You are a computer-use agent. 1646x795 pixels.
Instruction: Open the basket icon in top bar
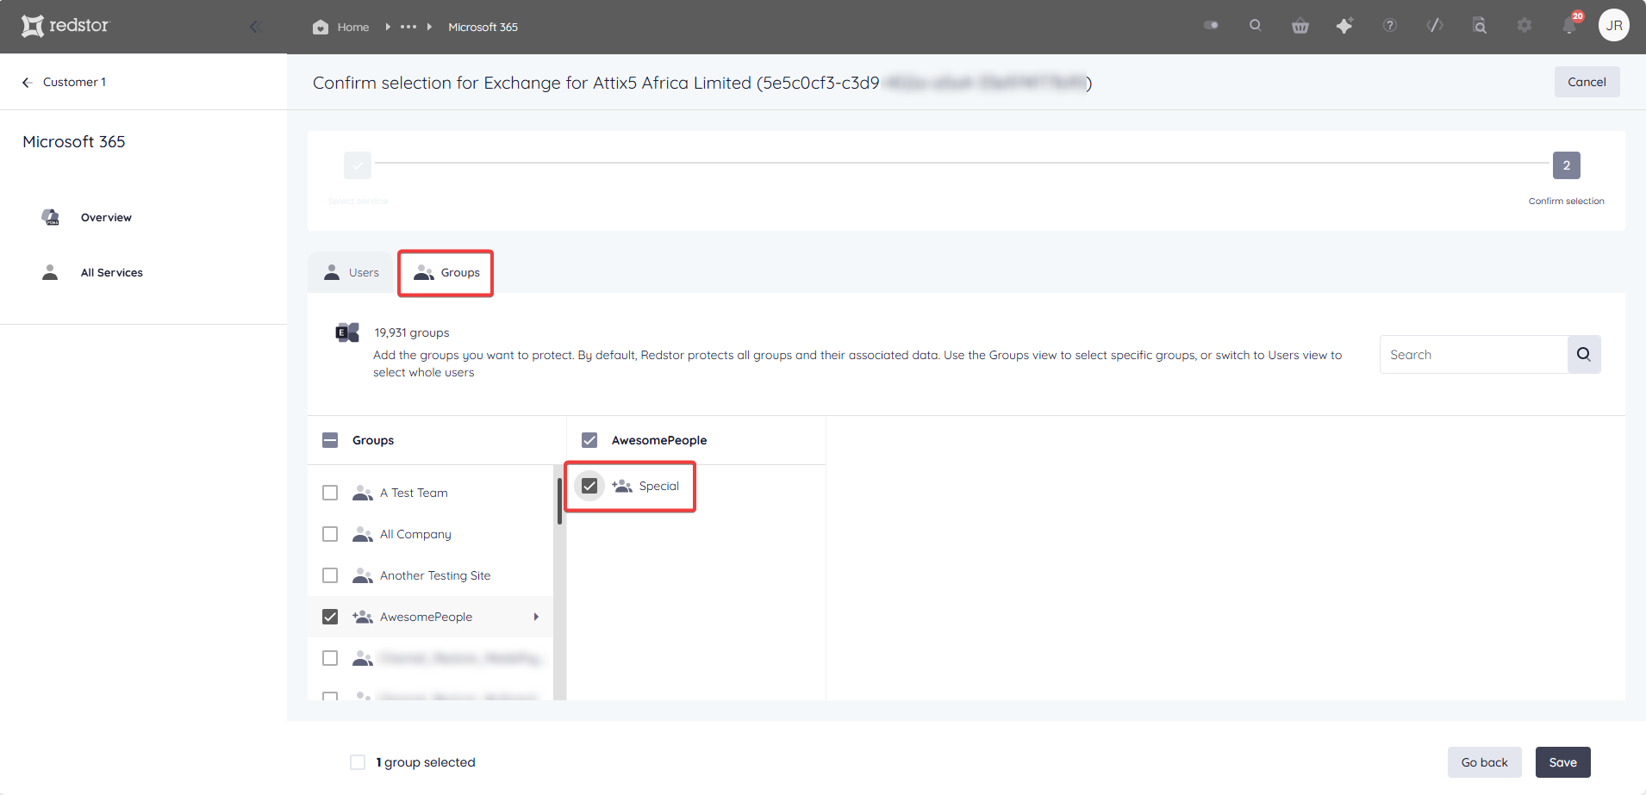1300,26
